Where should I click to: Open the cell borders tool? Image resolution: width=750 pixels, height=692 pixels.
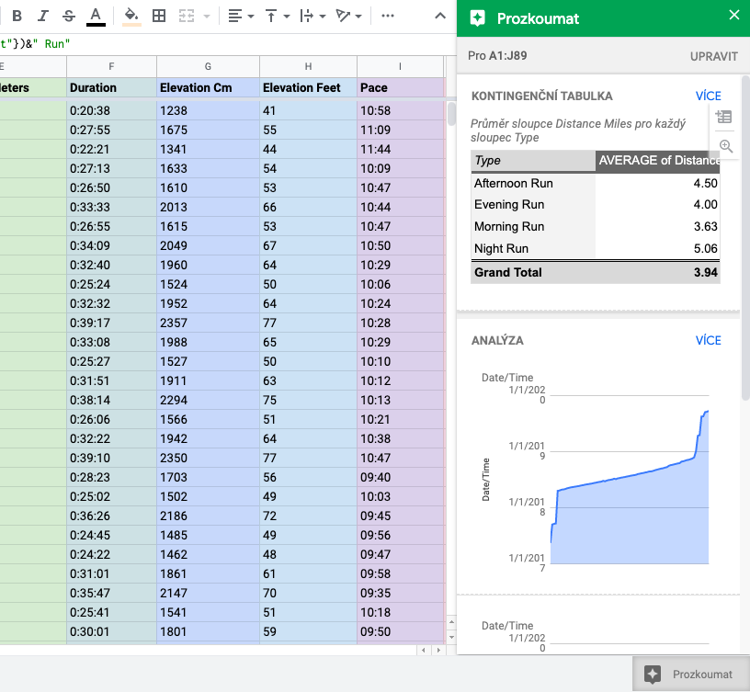tap(159, 16)
